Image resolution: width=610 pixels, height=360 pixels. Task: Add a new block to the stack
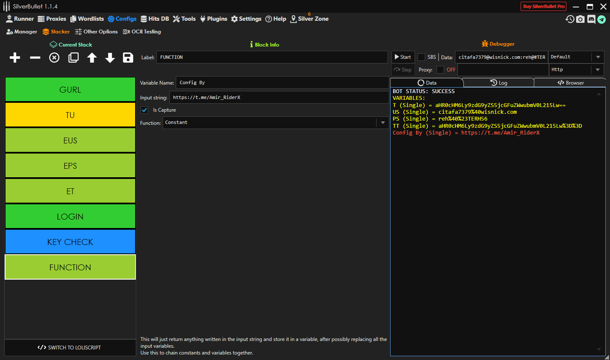click(x=14, y=58)
